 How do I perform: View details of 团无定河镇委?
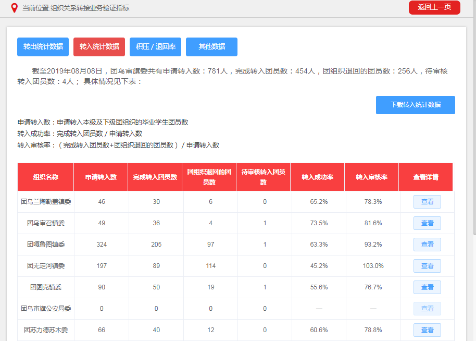[x=427, y=266]
